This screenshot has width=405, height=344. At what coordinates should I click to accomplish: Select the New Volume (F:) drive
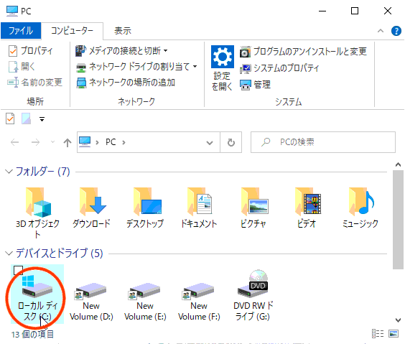point(199,301)
